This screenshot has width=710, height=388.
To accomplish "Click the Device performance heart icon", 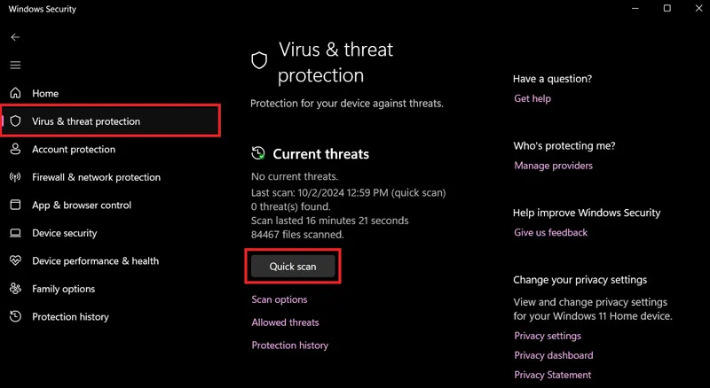I will click(15, 261).
